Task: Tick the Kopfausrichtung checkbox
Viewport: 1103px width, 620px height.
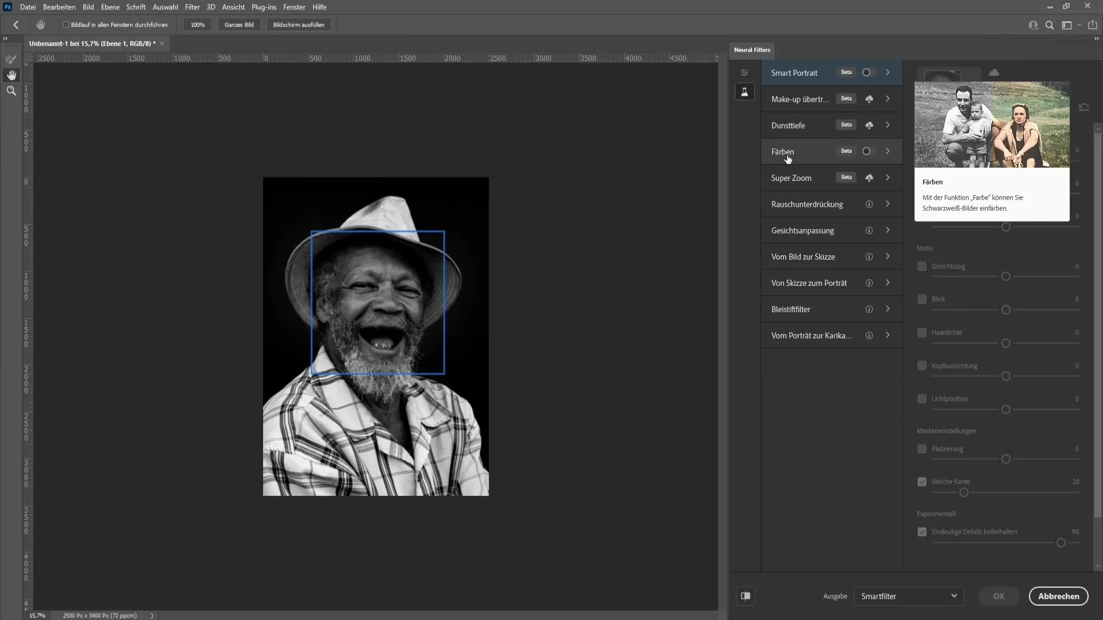Action: tap(922, 366)
